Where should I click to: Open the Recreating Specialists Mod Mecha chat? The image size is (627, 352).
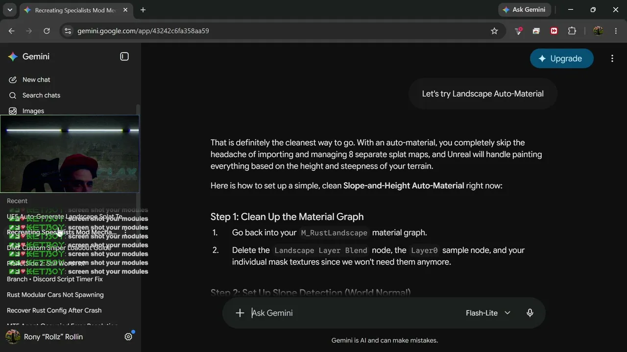click(x=62, y=232)
